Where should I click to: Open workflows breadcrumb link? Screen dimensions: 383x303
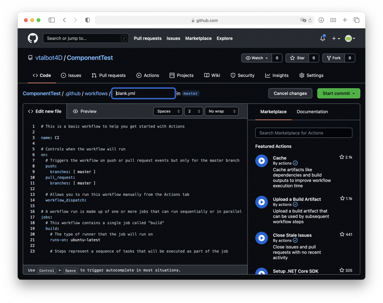pyautogui.click(x=96, y=93)
